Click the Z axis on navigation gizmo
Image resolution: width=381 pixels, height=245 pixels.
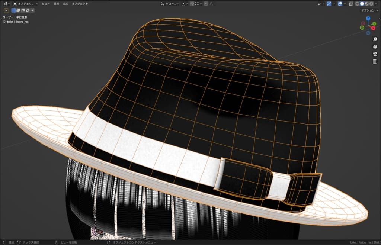pyautogui.click(x=368, y=19)
